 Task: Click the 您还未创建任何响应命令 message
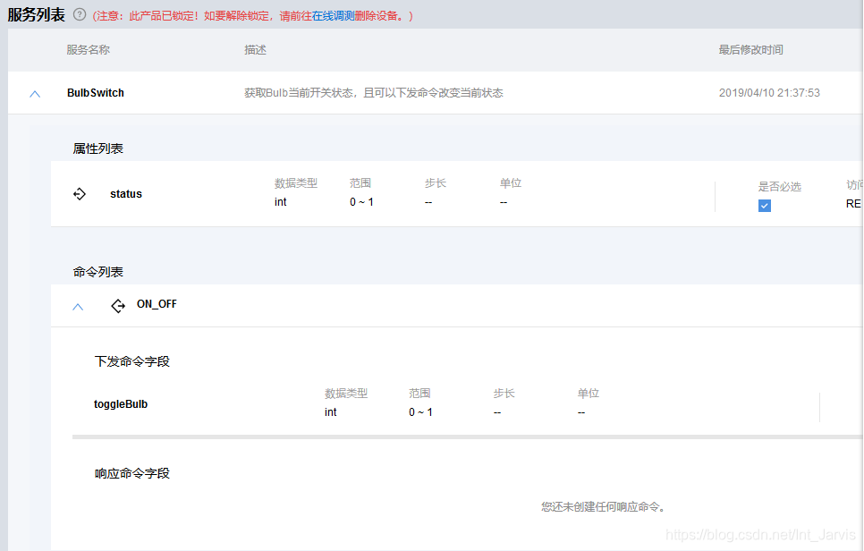tap(603, 506)
